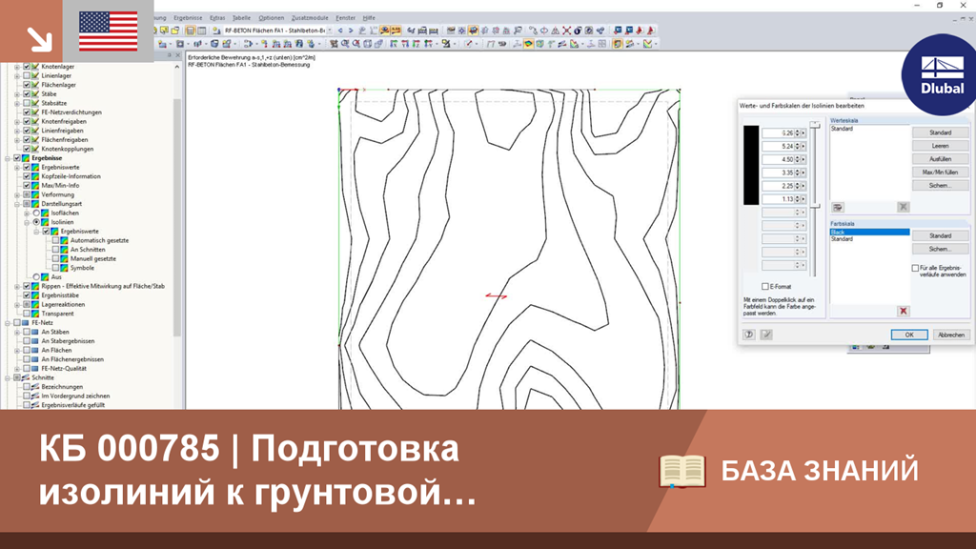Expand the FE-Netz-Qualität tree node

tap(17, 369)
